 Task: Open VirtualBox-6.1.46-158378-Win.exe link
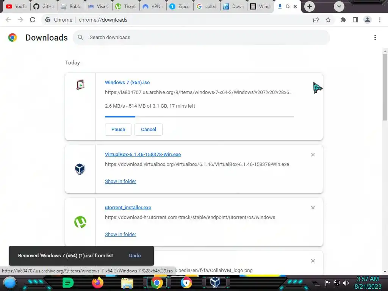(x=143, y=155)
